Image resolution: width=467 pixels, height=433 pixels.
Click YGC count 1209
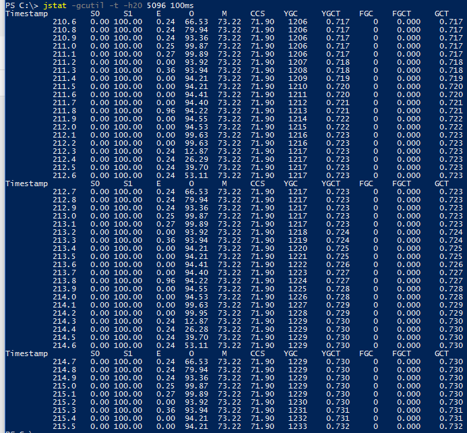tap(298, 78)
